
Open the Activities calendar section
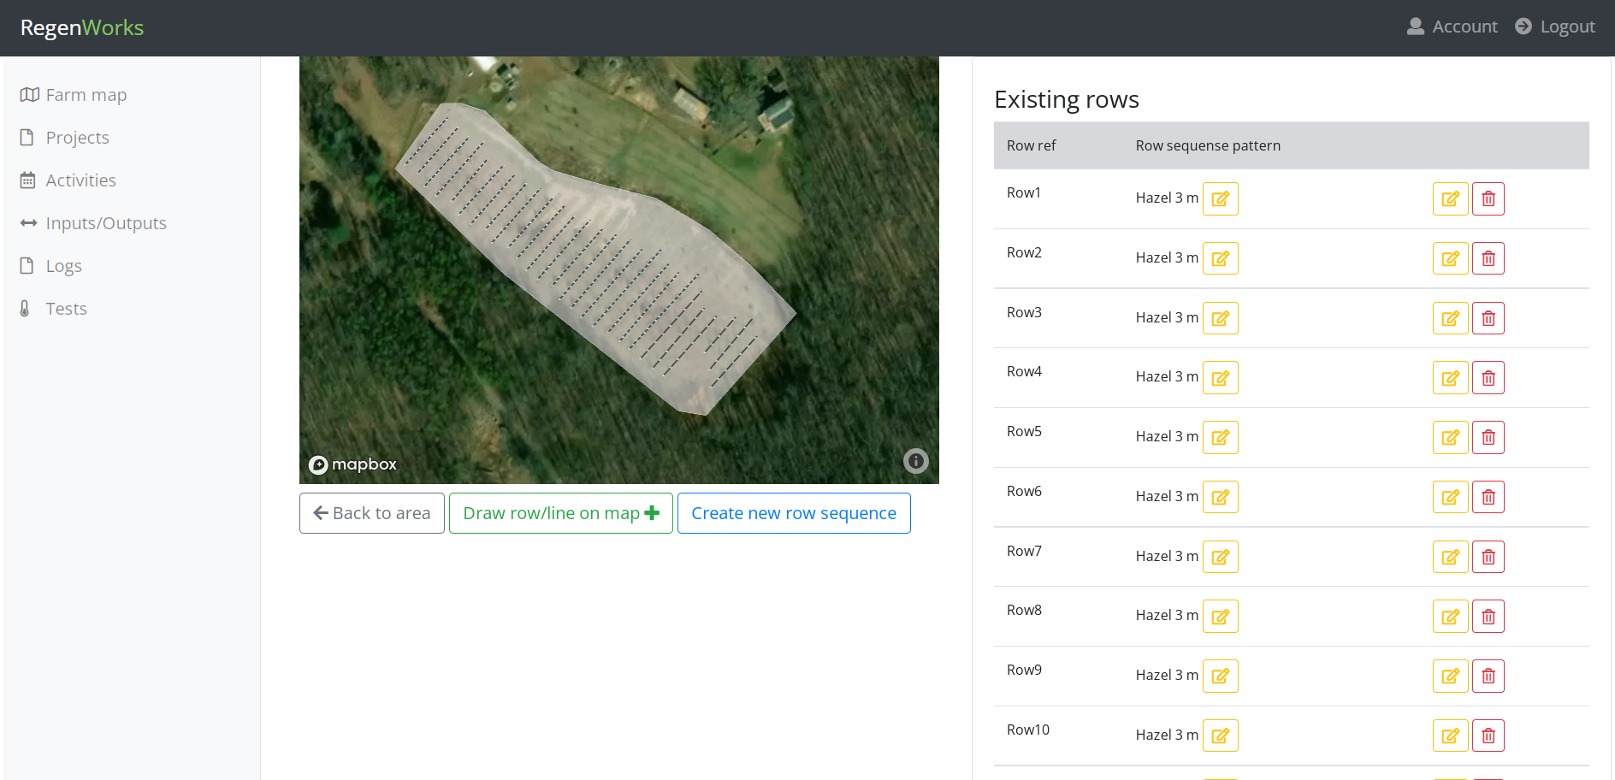[81, 180]
